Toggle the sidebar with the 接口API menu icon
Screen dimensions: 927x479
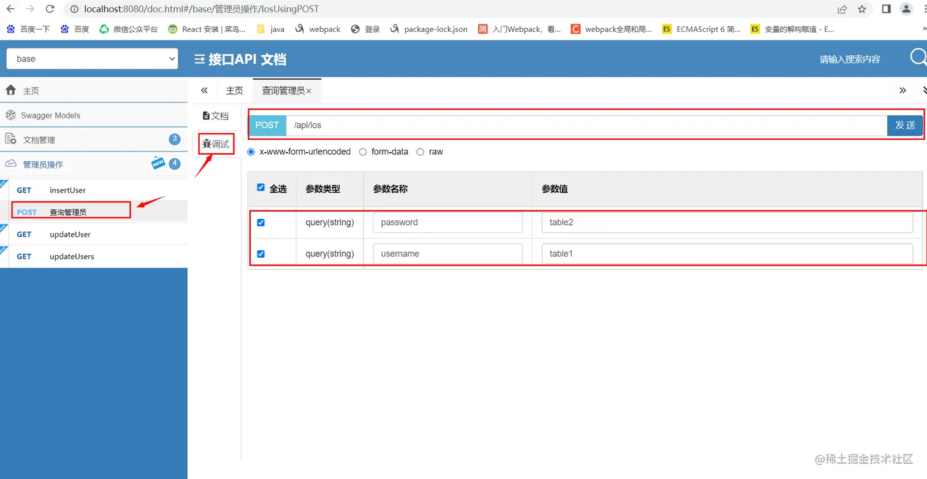click(199, 59)
